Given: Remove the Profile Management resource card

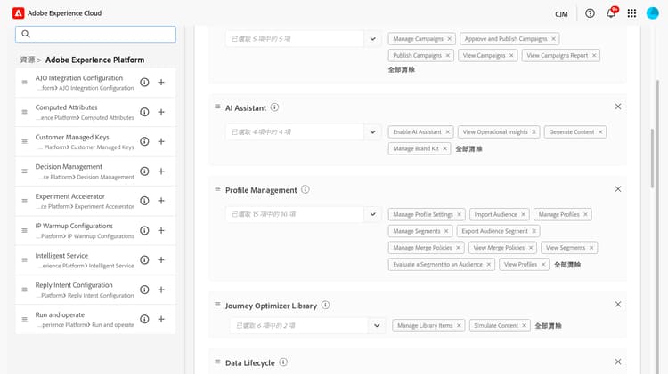Looking at the screenshot, I should 618,189.
